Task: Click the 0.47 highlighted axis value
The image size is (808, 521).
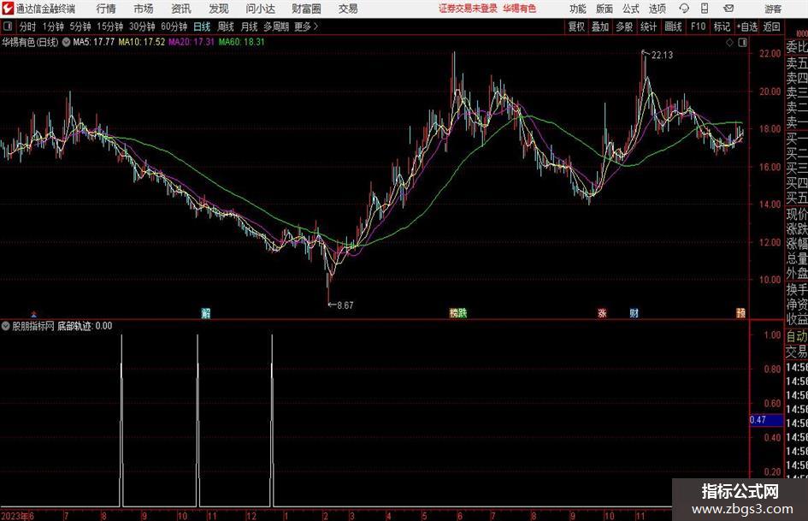Action: (766, 420)
